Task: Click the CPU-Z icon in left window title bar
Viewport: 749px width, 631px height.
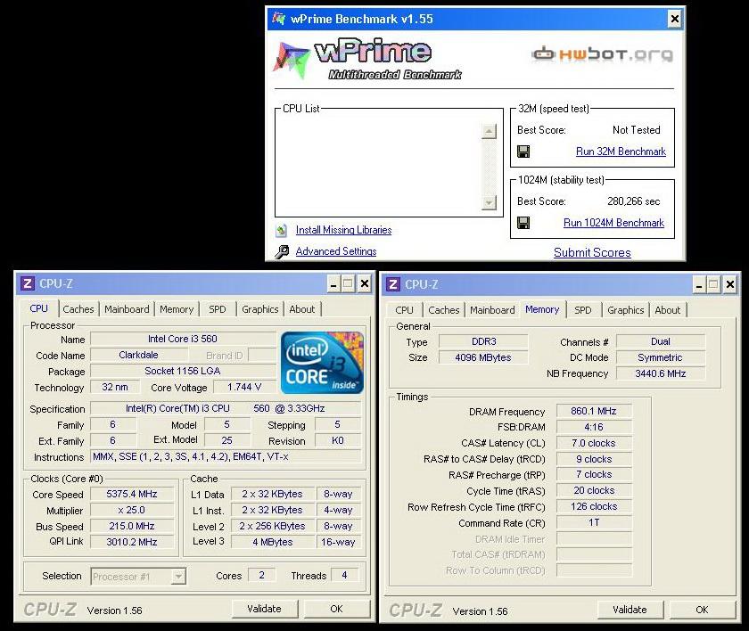Action: click(x=28, y=283)
